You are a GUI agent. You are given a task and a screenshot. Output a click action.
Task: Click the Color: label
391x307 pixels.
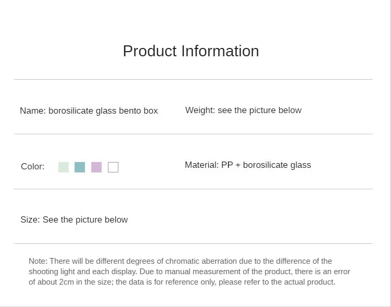(x=32, y=167)
